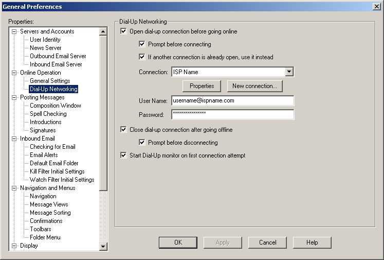The height and width of the screenshot is (260, 384).
Task: Open Kill Filter Initial Settings page
Action: (57, 171)
